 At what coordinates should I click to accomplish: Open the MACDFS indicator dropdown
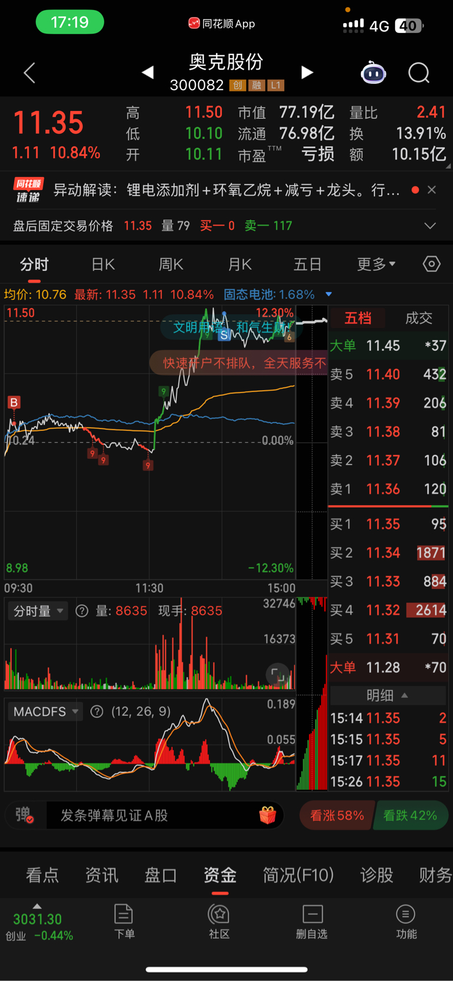pos(45,712)
